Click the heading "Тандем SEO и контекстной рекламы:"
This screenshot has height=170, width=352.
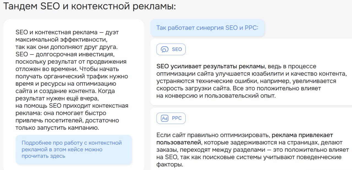89,7
